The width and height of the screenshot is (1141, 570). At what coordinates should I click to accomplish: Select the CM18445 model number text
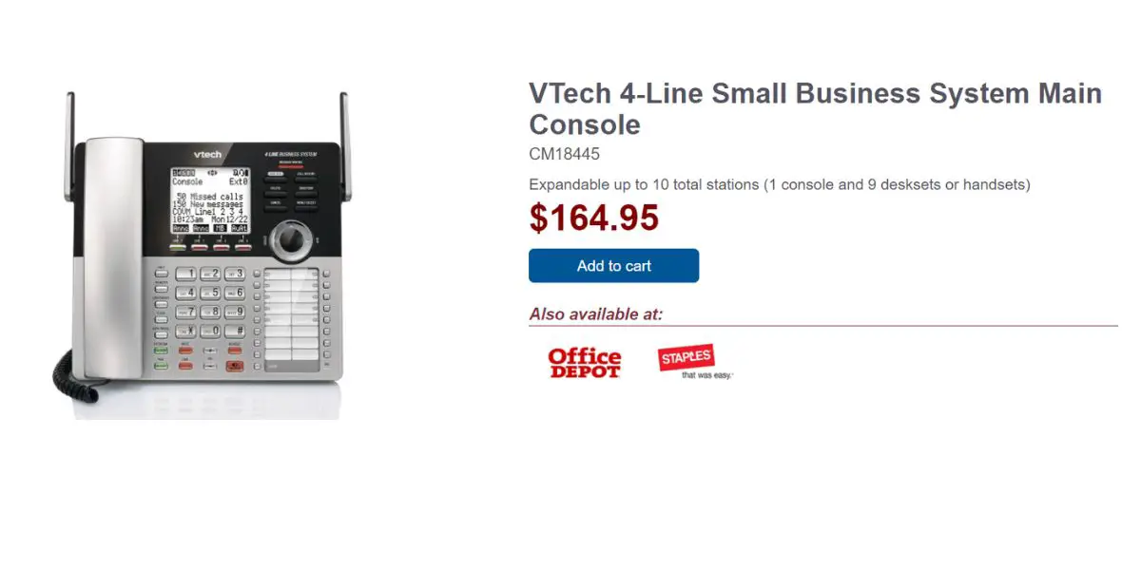(564, 154)
